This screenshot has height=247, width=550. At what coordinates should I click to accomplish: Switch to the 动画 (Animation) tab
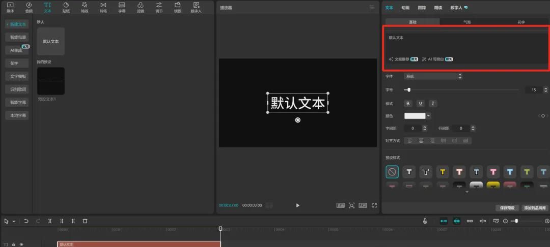(405, 8)
